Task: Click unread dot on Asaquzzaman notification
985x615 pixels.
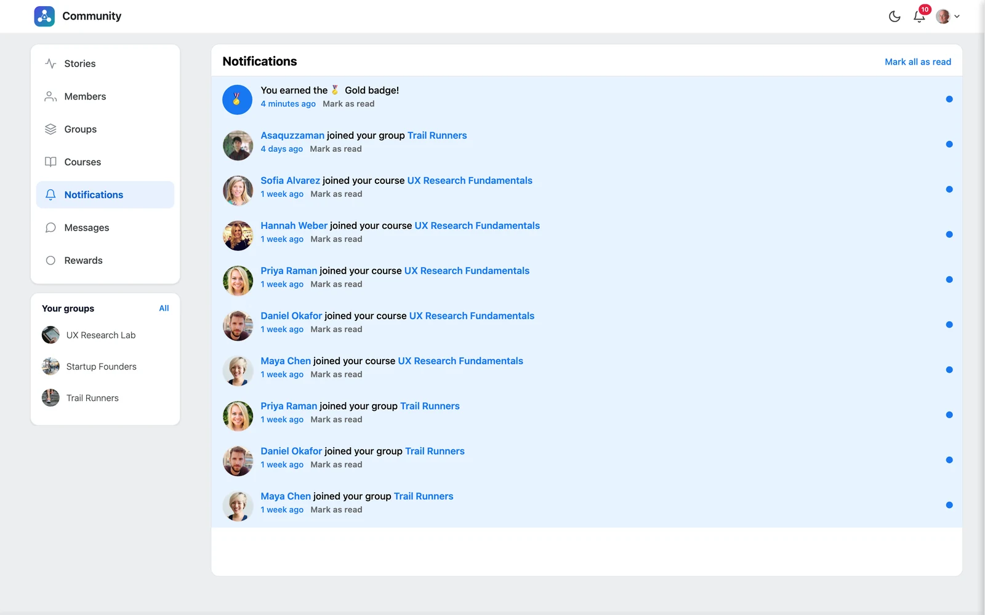Action: [949, 145]
